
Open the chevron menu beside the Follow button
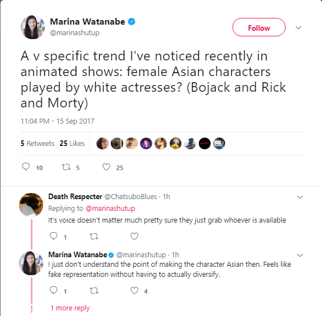(298, 27)
